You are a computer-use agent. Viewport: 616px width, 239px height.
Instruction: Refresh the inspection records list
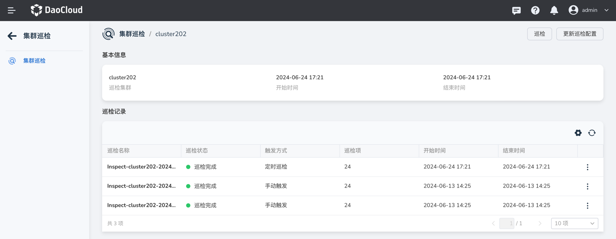coord(592,133)
